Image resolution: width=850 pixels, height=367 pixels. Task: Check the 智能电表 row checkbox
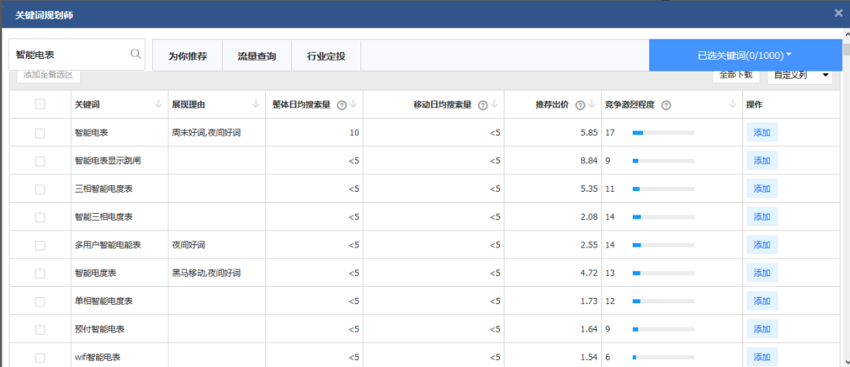(x=40, y=133)
